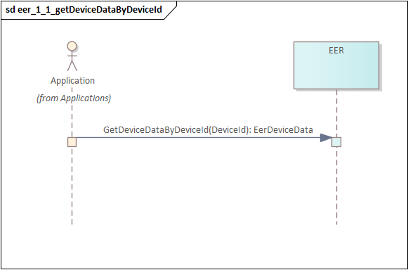Viewport: 408px width, 270px height.
Task: Select the (DeviceId) parameter in the message
Action: pos(229,130)
